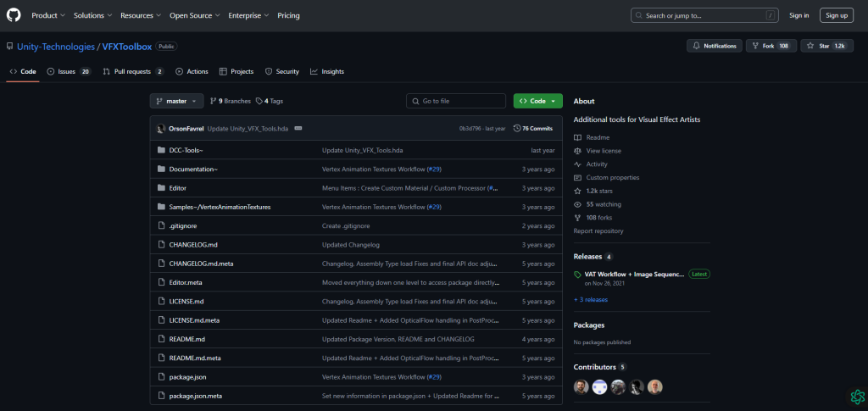Focus the Search or jump to field
The width and height of the screenshot is (868, 411).
pos(704,15)
